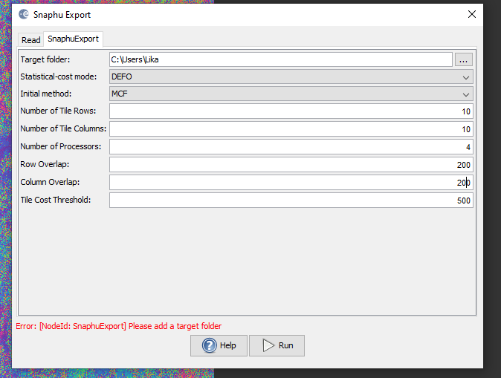This screenshot has width=501, height=378.
Task: Click the Row Overlap label
Action: coord(45,164)
